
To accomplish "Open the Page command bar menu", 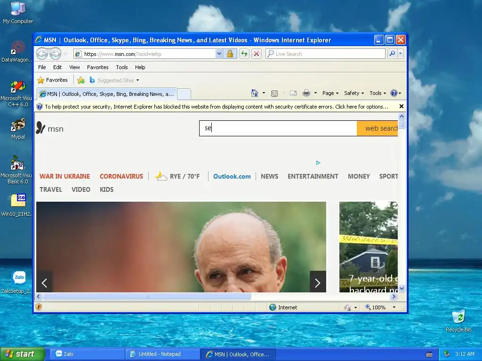I will [330, 93].
